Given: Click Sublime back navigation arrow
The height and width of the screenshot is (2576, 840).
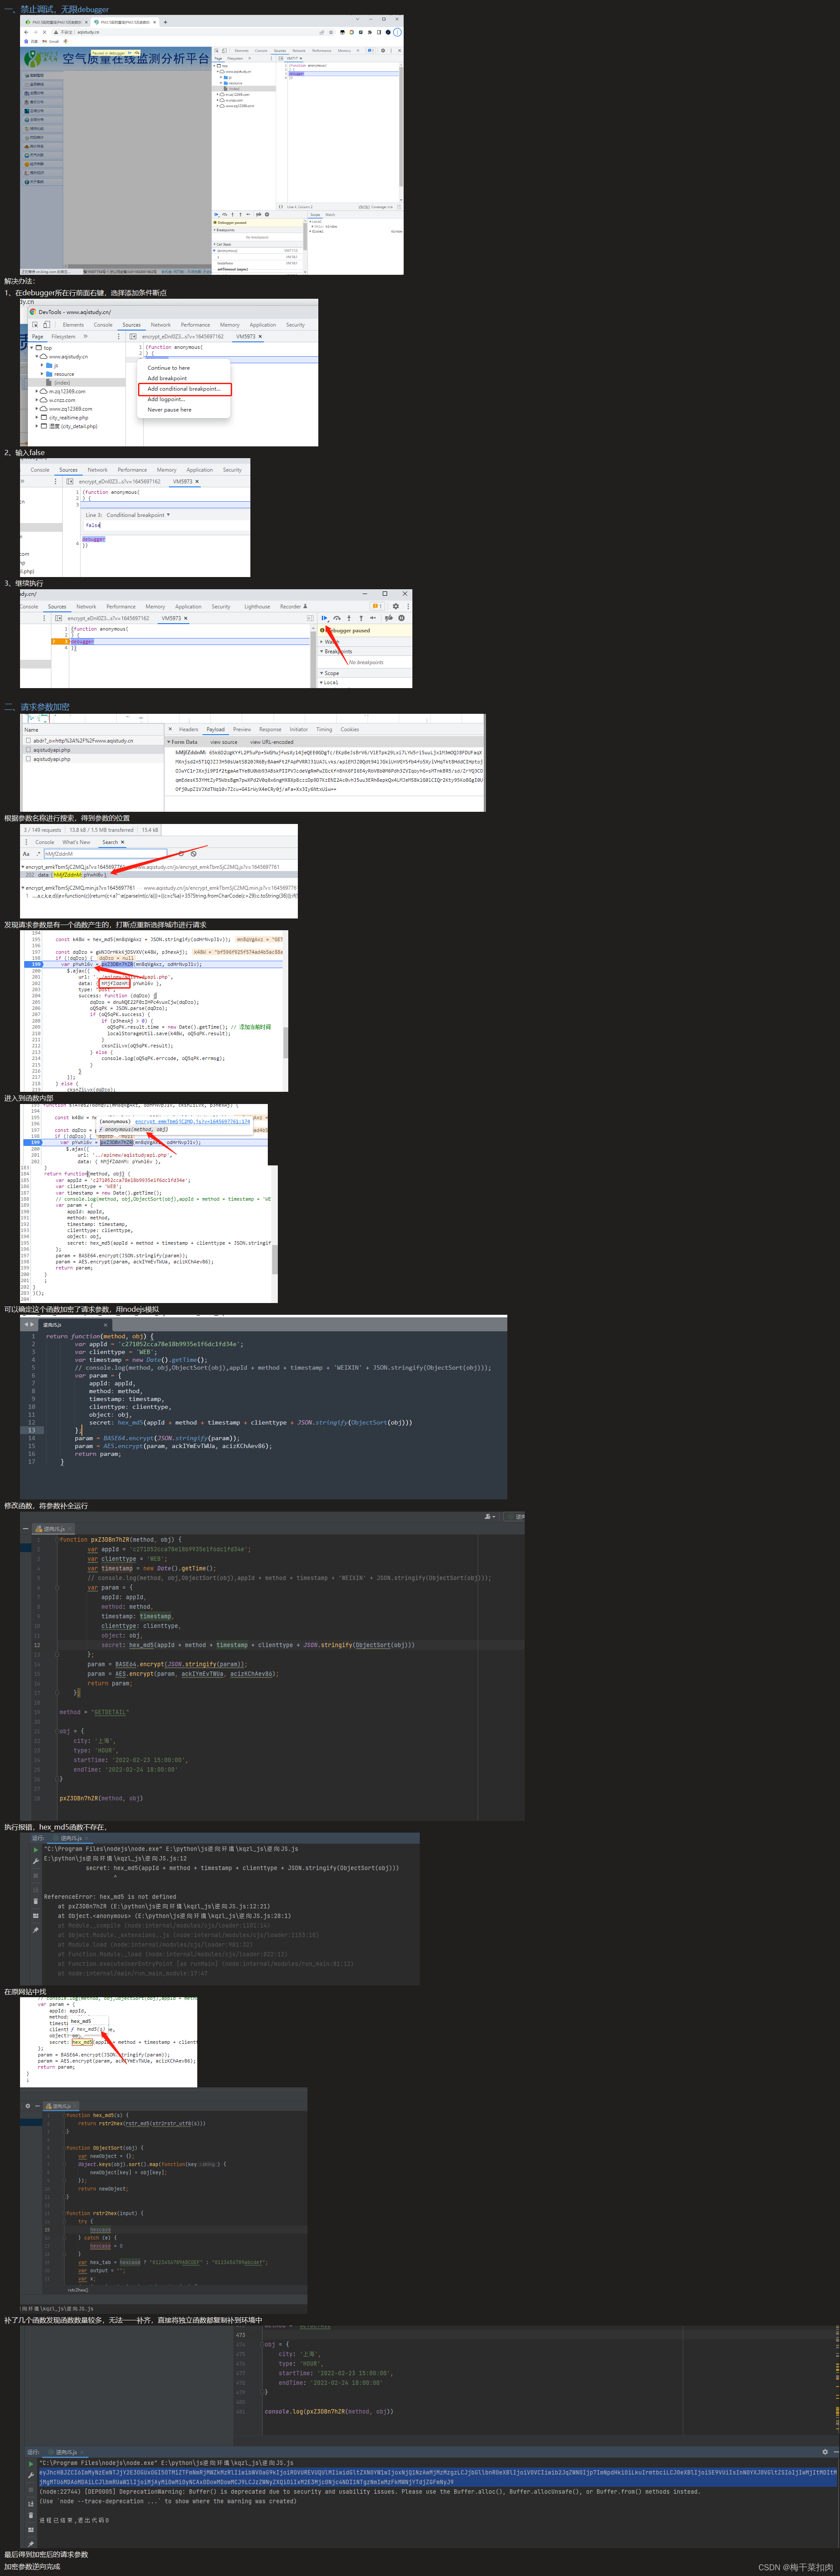Looking at the screenshot, I should pos(26,1325).
